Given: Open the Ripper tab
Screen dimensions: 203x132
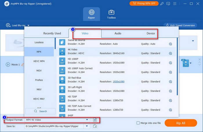Looking at the screenshot, I should coord(92,14).
